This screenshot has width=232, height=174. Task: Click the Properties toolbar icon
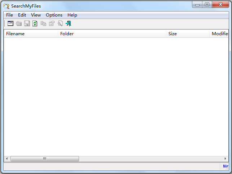point(52,23)
